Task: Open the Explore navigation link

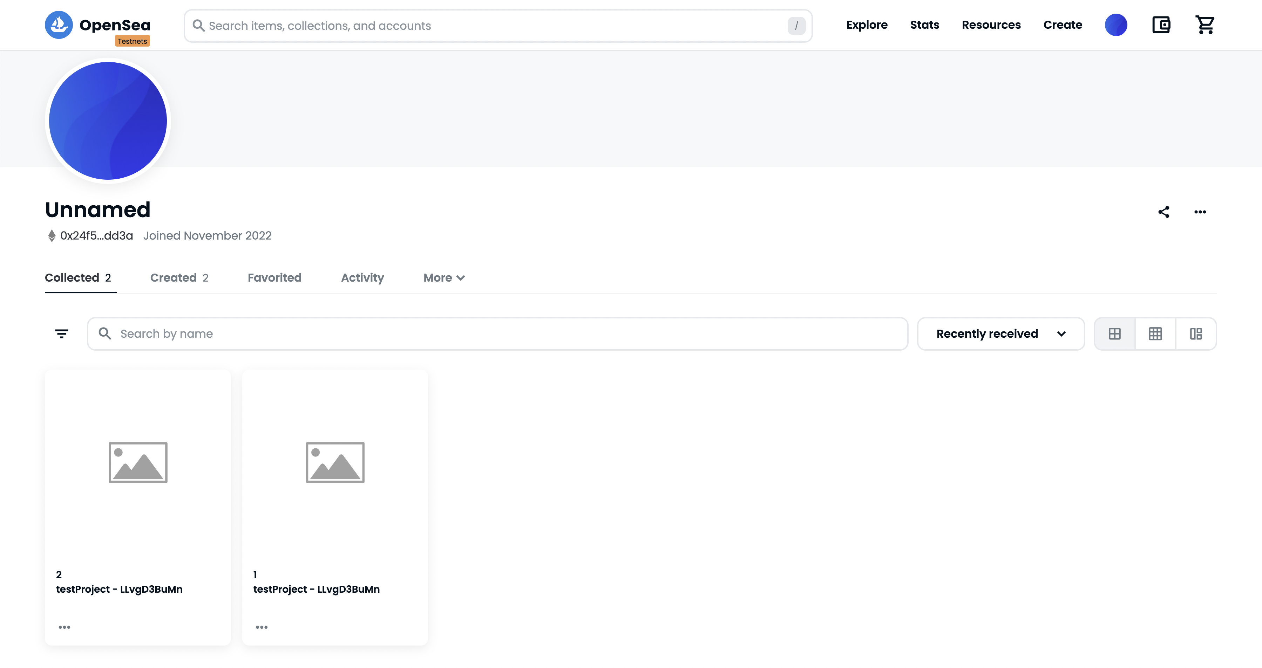Action: pyautogui.click(x=867, y=25)
